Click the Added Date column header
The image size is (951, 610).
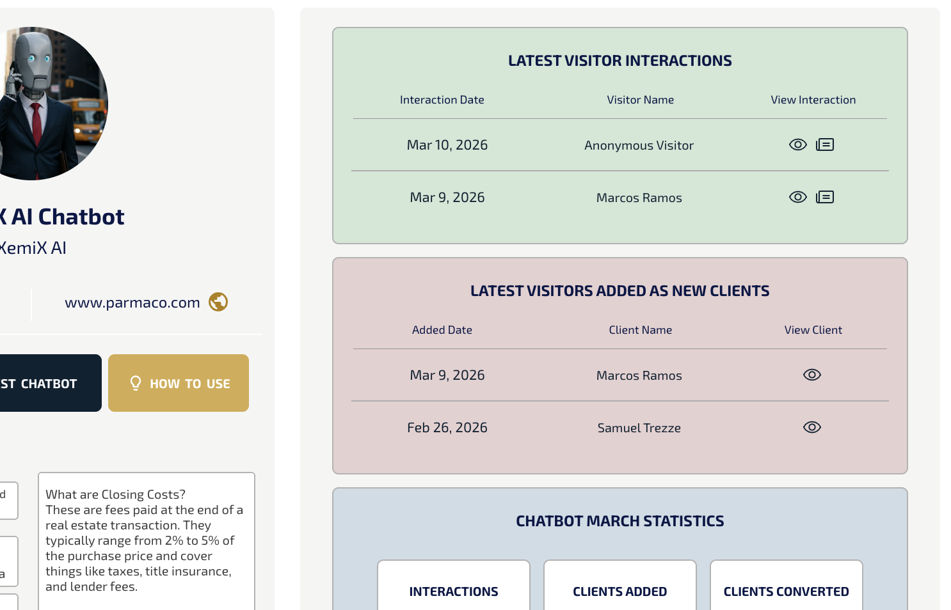tap(442, 330)
